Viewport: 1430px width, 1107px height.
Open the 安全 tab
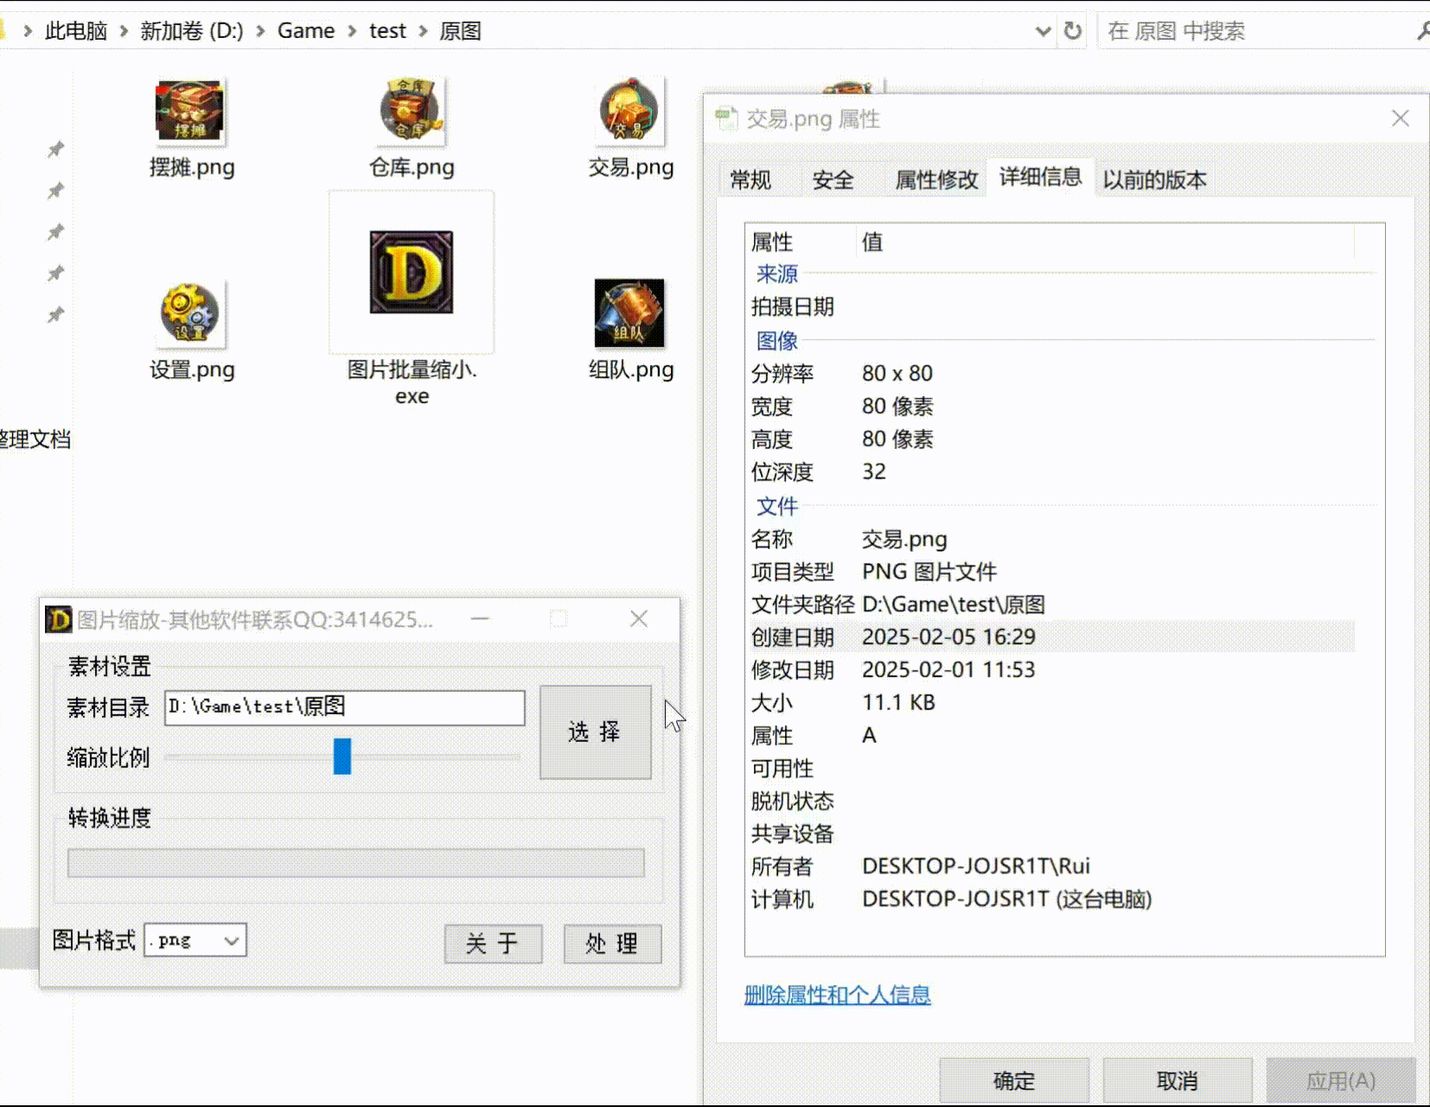point(833,180)
